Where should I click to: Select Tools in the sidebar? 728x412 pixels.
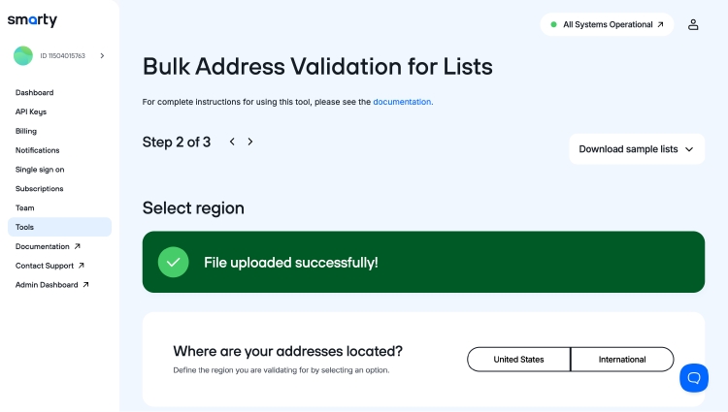[x=25, y=227]
